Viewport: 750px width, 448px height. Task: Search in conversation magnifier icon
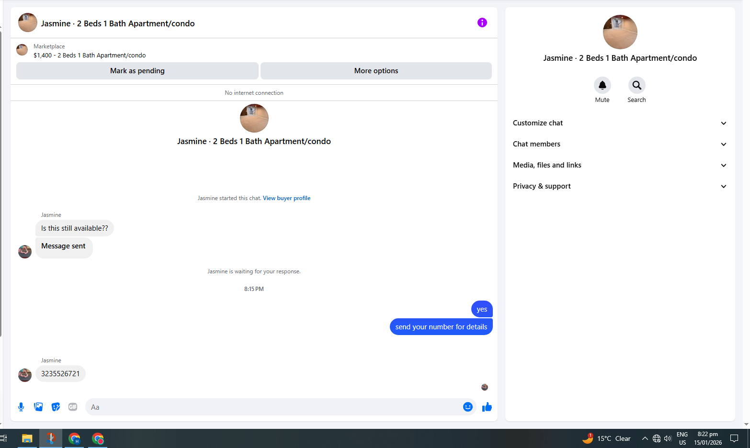pyautogui.click(x=636, y=85)
